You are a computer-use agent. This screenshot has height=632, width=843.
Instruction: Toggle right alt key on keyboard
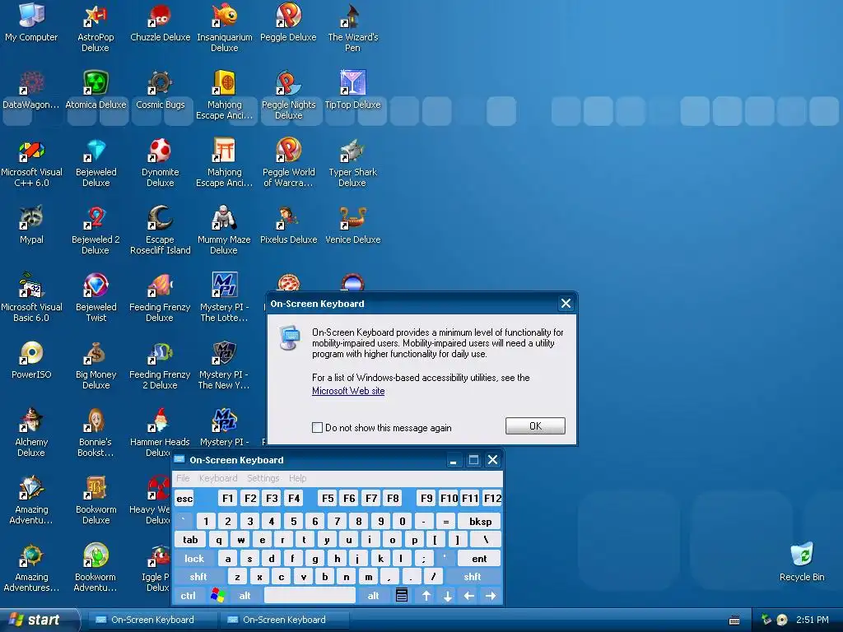coord(373,596)
